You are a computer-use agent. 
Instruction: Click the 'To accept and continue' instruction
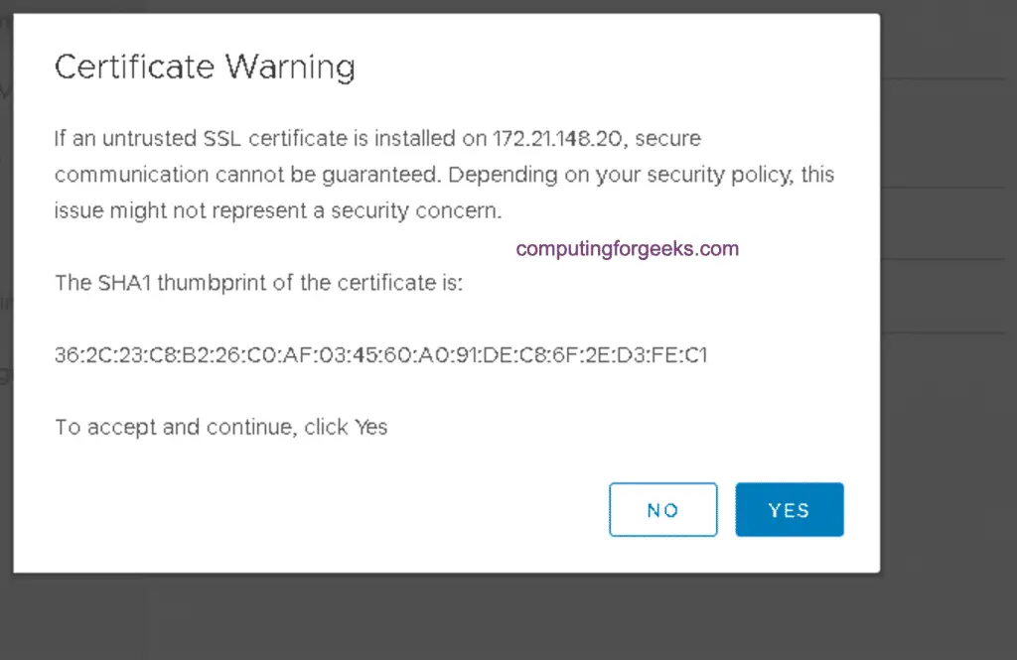tap(221, 427)
